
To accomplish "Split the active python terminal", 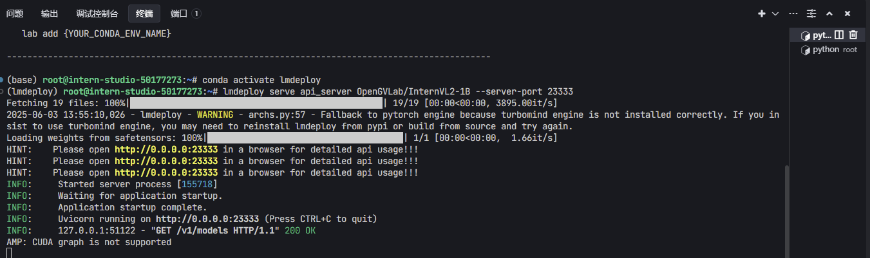I will pos(838,35).
